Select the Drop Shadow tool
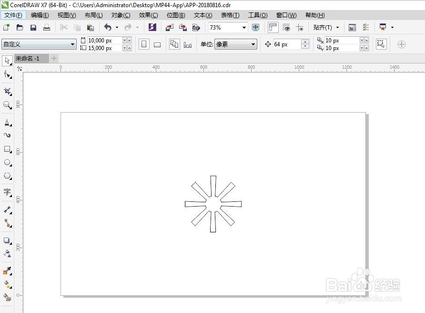The image size is (425, 313). [x=7, y=240]
